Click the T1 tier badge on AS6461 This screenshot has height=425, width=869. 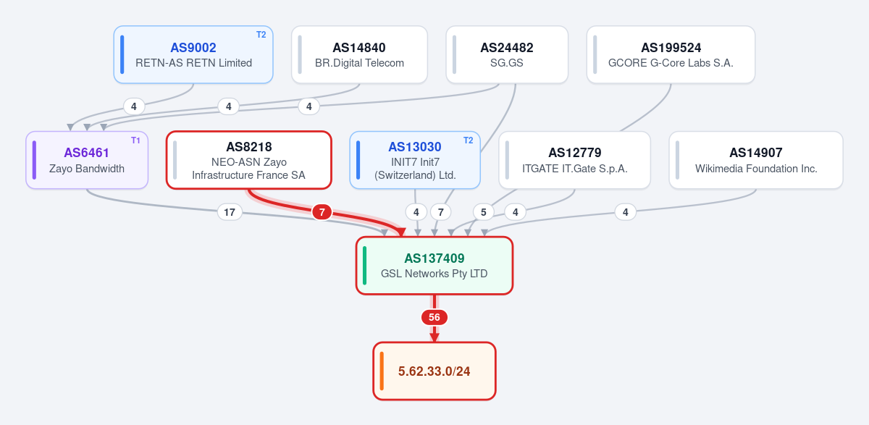click(x=135, y=140)
